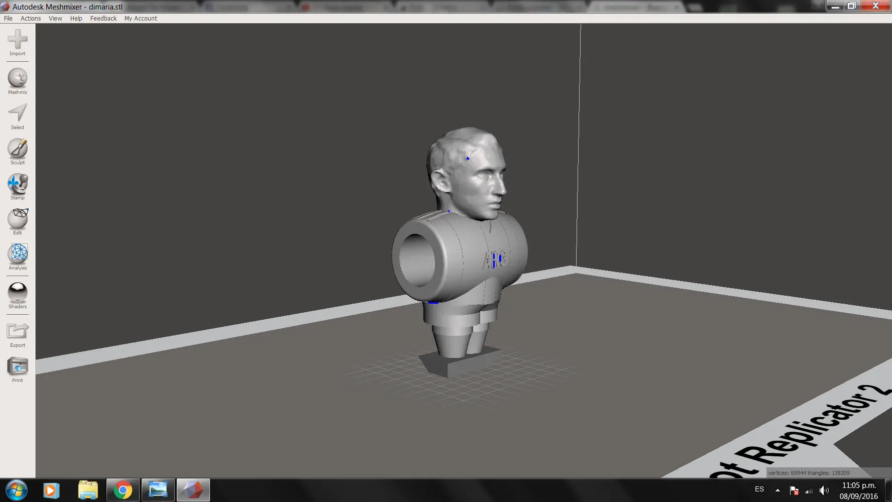Viewport: 892px width, 502px height.
Task: Launch Chrome from the taskbar
Action: (122, 490)
